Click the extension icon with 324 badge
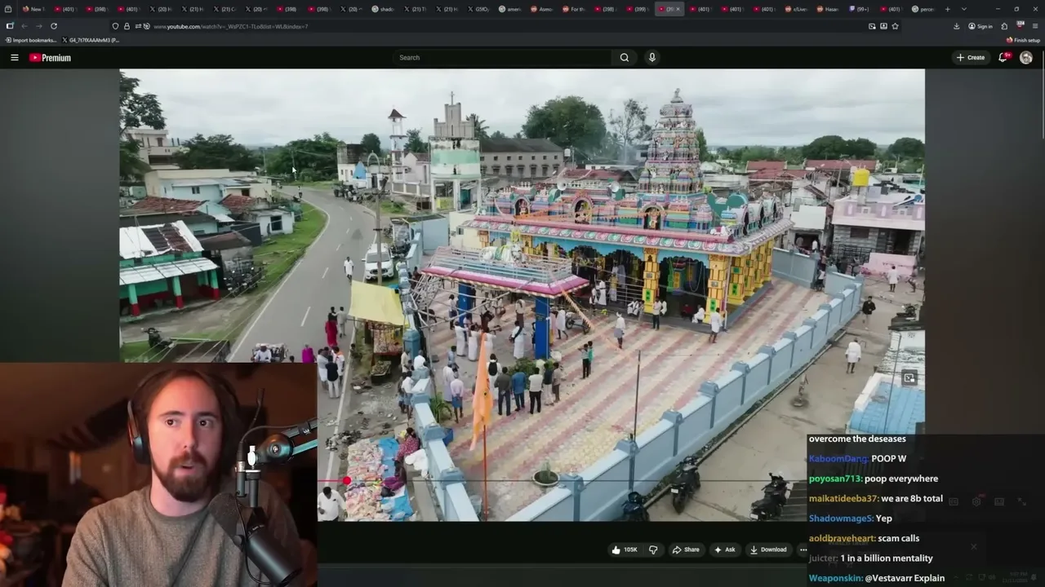 point(1020,26)
